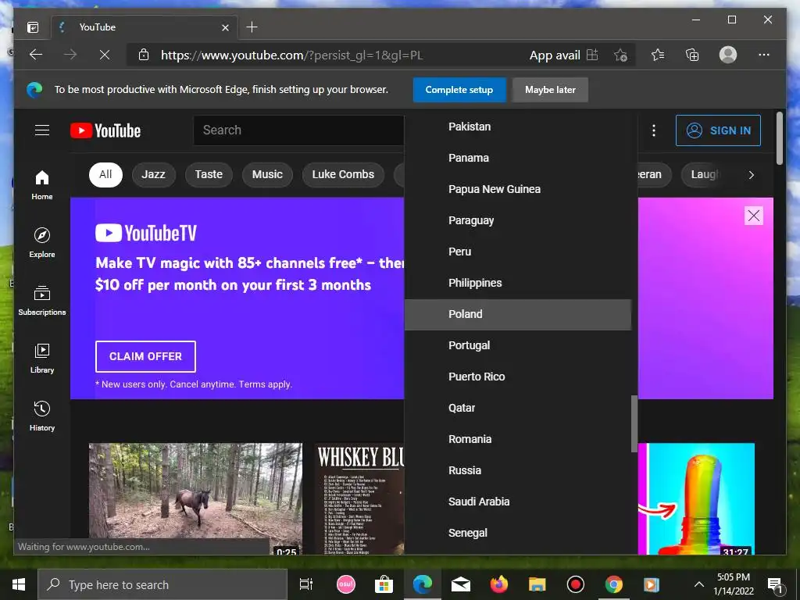Launch Google Chrome from taskbar
Screen dimensions: 800x600
(614, 584)
